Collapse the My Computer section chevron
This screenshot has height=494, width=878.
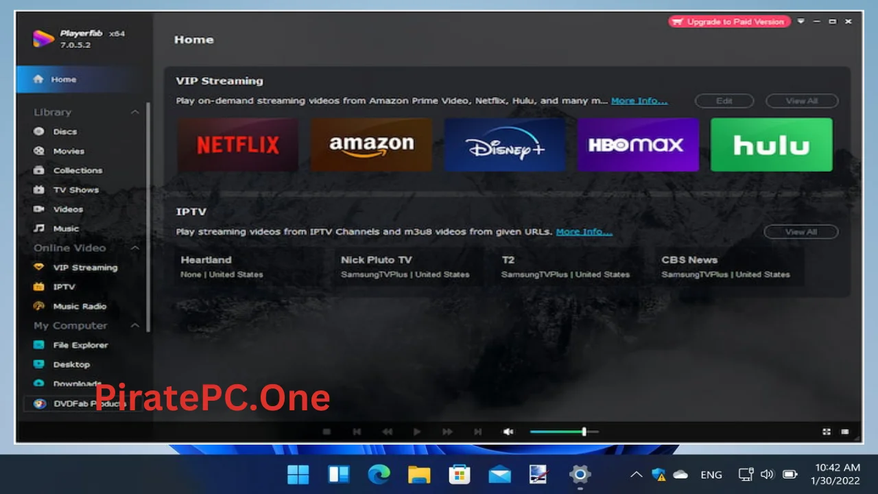[135, 325]
